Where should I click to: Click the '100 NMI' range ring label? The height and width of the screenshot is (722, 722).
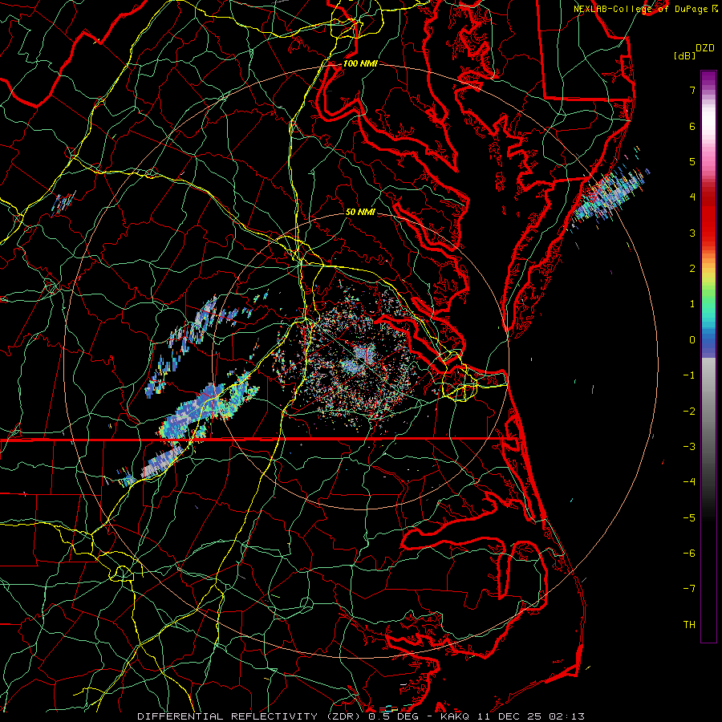360,63
